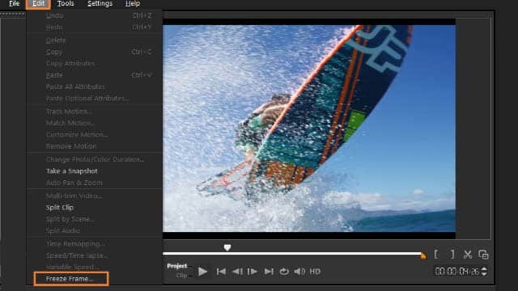The height and width of the screenshot is (291, 518).
Task: Toggle HD preview mode
Action: (x=315, y=272)
